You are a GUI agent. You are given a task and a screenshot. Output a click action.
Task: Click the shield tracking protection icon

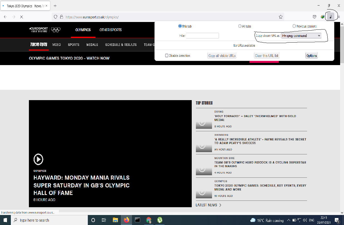pyautogui.click(x=55, y=17)
